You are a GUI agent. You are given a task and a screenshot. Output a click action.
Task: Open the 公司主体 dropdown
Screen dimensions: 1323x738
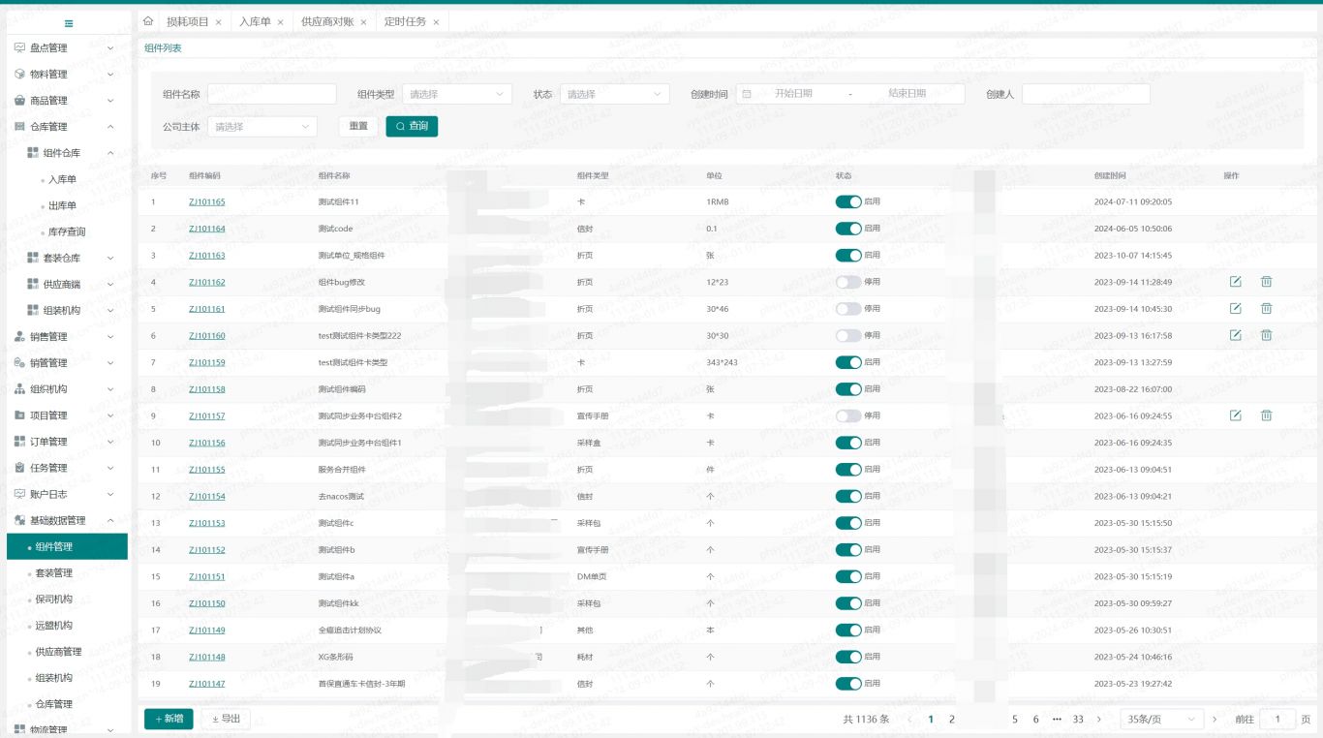pos(262,126)
